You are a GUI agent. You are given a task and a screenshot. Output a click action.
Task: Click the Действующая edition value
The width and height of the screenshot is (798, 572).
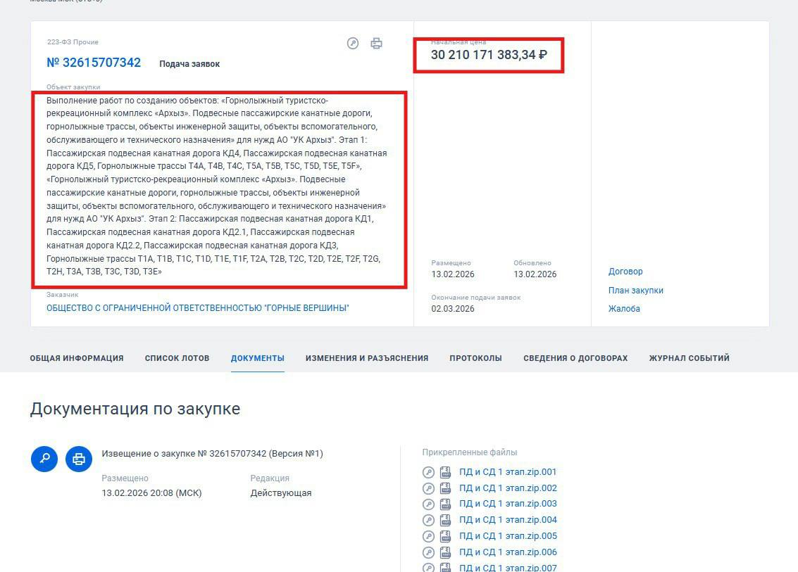pyautogui.click(x=281, y=493)
